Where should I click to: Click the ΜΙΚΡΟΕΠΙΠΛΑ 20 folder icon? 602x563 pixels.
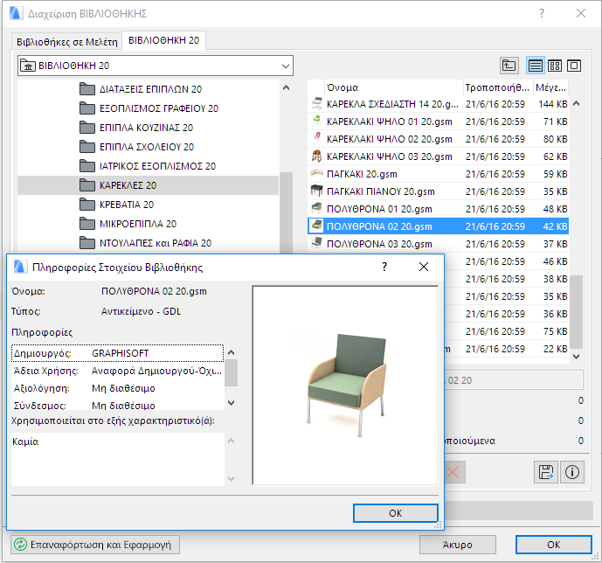point(87,224)
